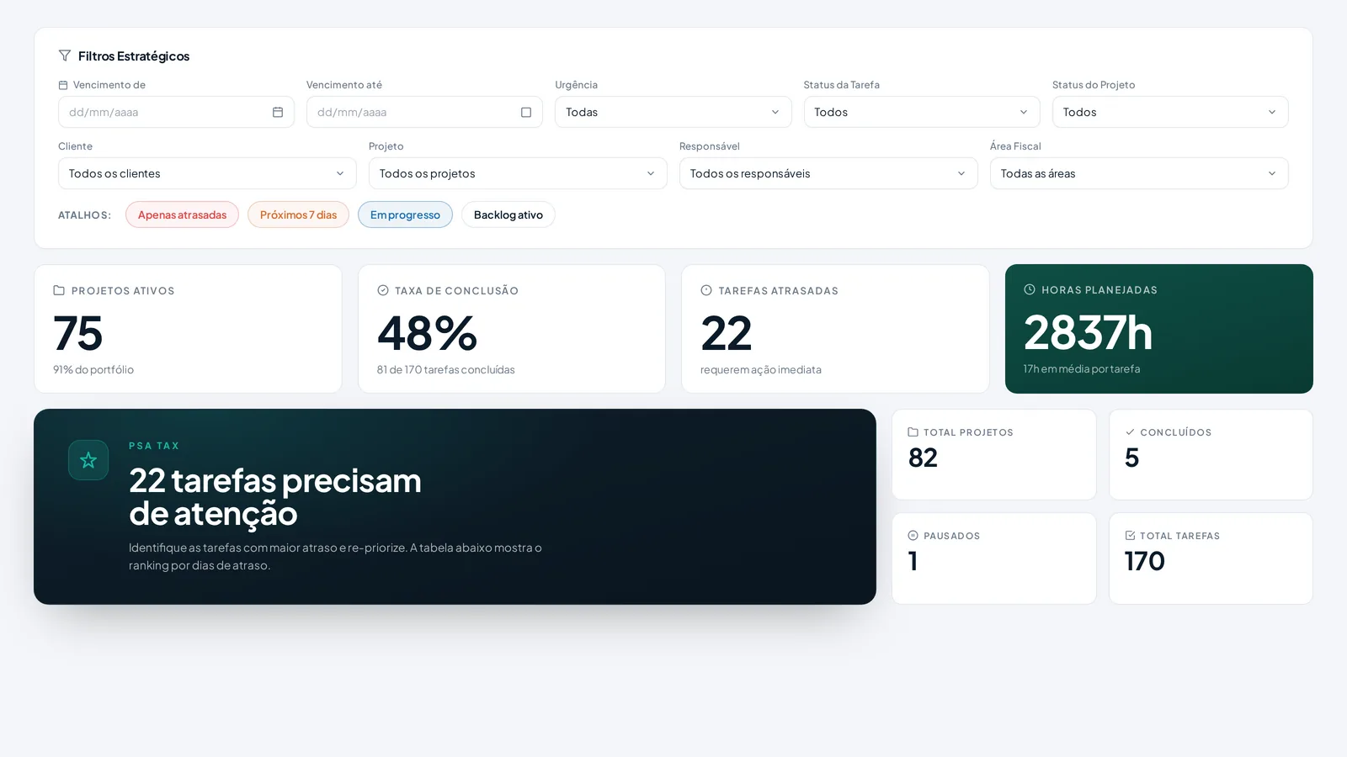This screenshot has width=1347, height=757.
Task: Apply the Backlog ativo shortcut filter
Action: click(508, 214)
